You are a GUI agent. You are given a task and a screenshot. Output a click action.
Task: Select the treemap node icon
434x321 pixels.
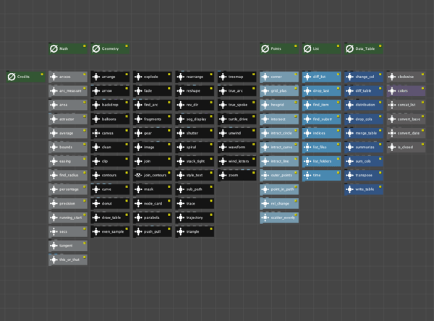(223, 77)
